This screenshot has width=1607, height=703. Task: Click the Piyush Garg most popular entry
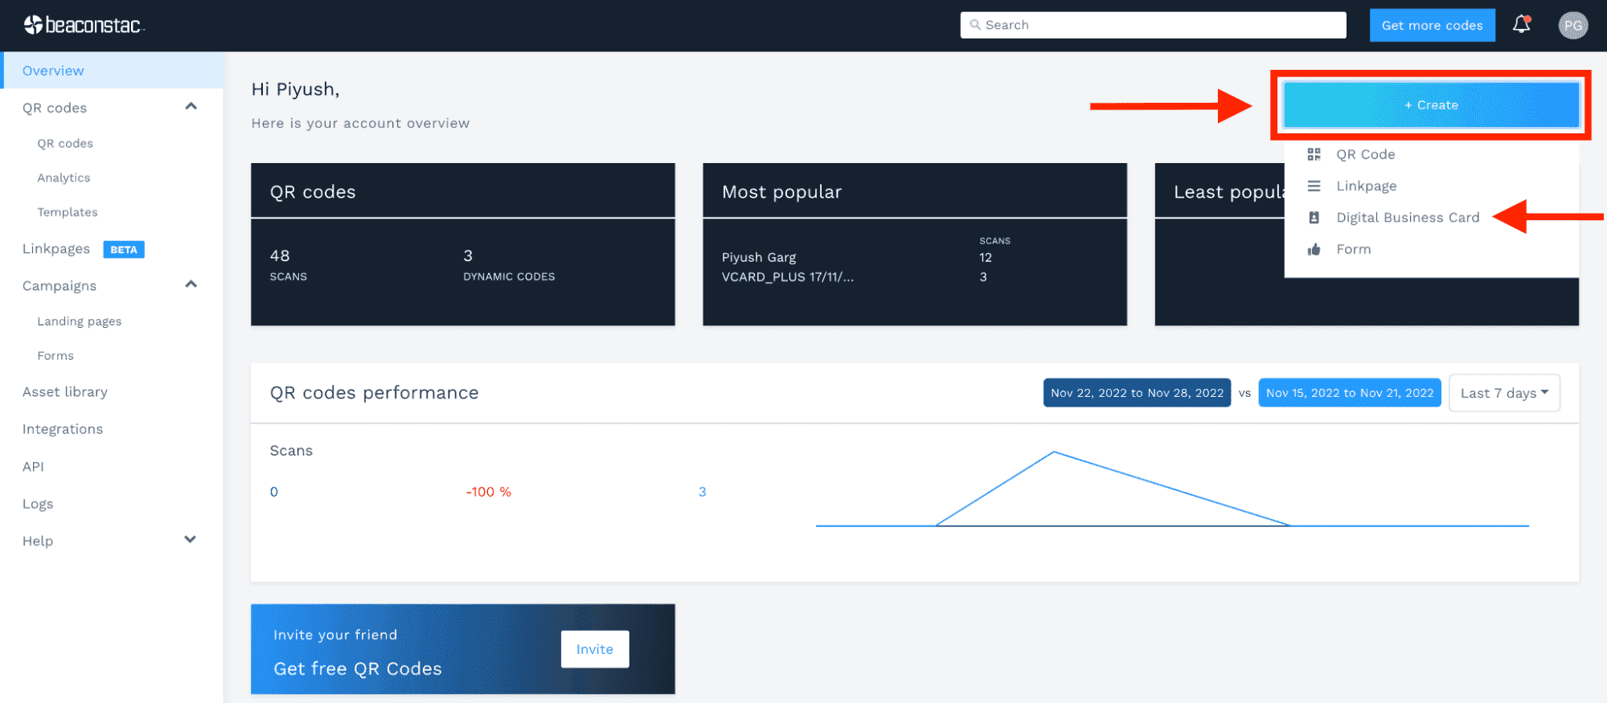(x=759, y=257)
